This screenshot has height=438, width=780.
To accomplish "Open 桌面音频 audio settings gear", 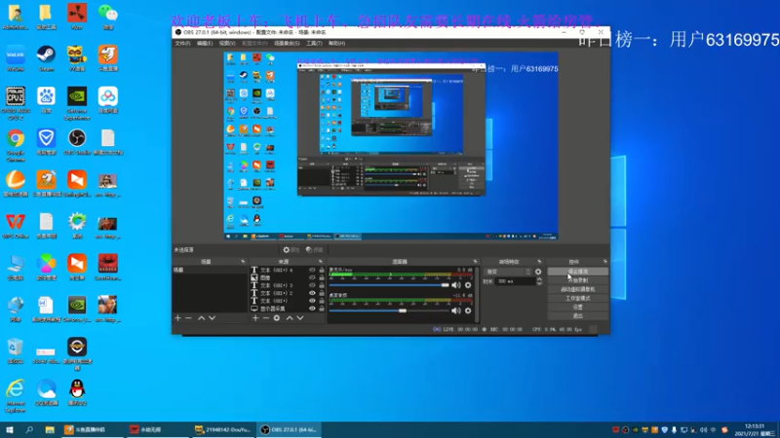I will (468, 310).
